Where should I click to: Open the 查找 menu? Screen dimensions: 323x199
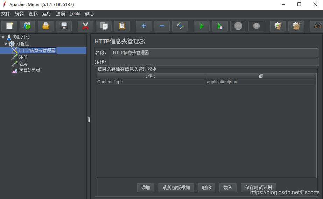(33, 14)
